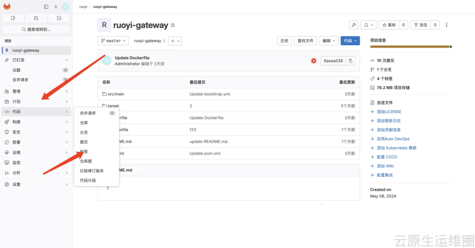Click the plus create-new icon in sidebar header
The width and height of the screenshot is (475, 248).
[x=56, y=7]
